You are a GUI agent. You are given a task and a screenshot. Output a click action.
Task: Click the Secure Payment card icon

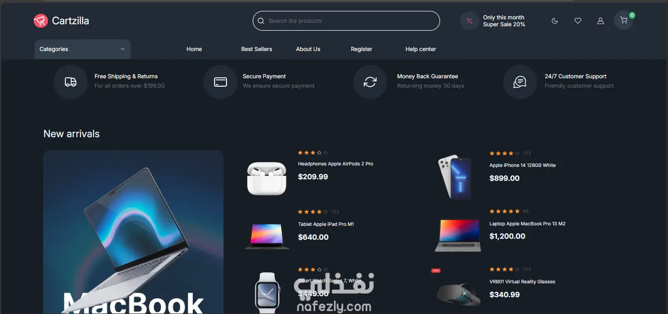click(x=220, y=82)
